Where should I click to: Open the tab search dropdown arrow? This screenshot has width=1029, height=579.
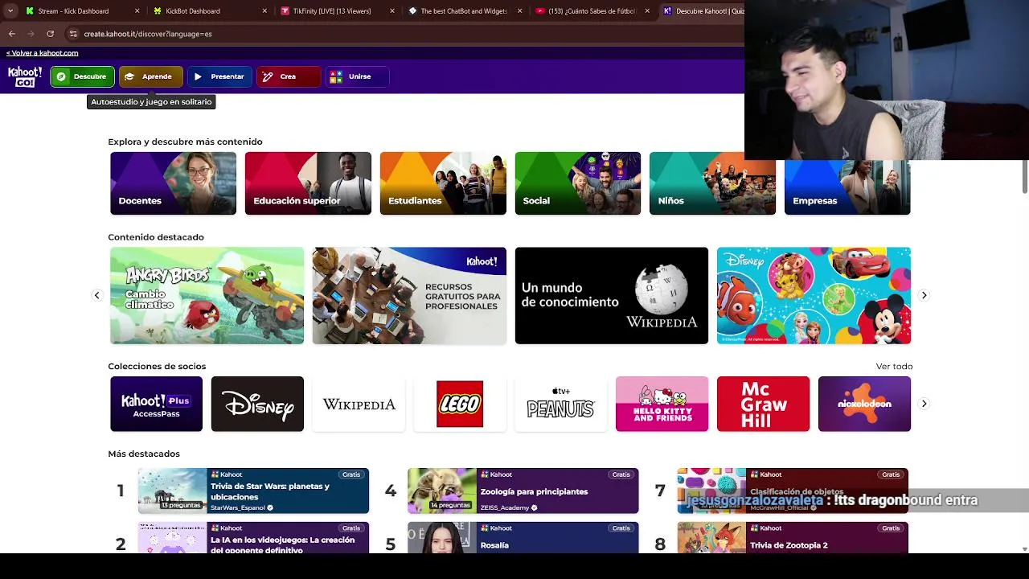coord(10,11)
